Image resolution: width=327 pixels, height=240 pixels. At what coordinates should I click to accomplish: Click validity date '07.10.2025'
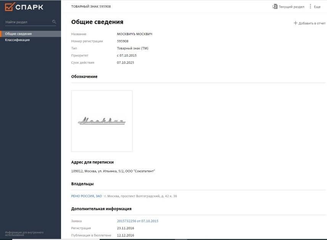point(125,62)
